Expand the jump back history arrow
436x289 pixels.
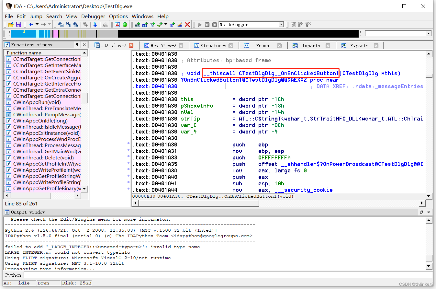tap(37, 25)
